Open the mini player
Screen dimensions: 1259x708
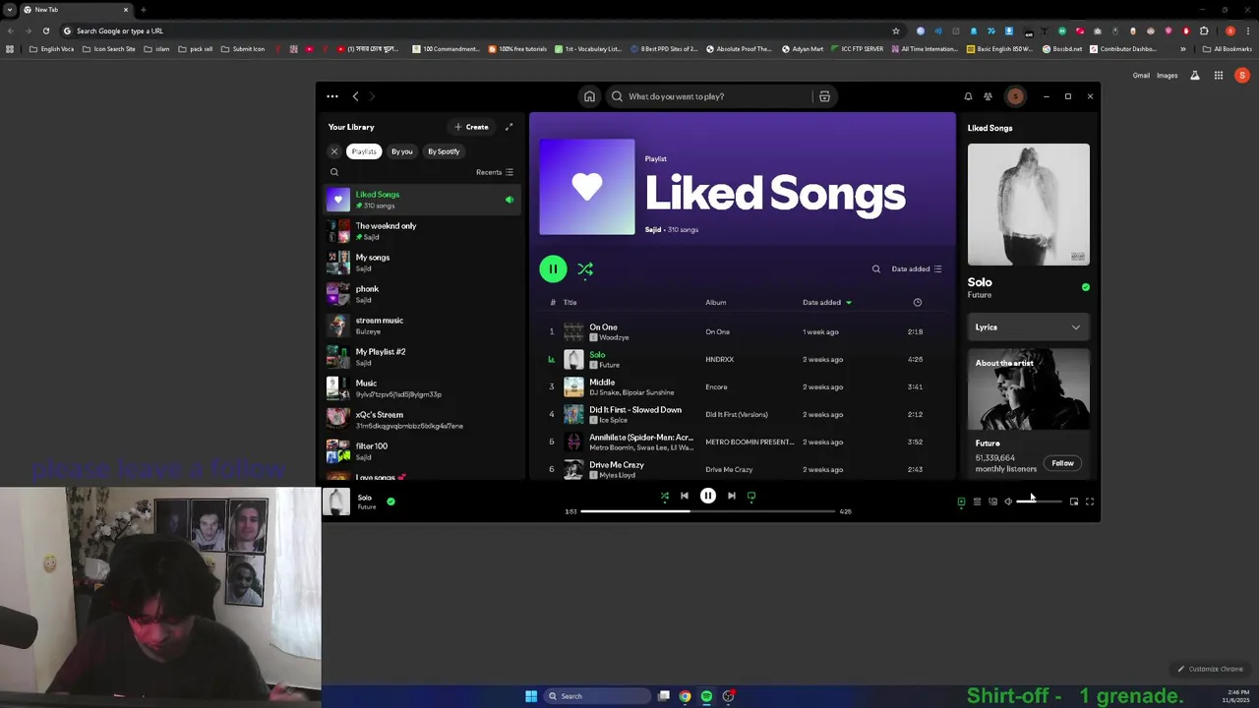click(x=1074, y=501)
